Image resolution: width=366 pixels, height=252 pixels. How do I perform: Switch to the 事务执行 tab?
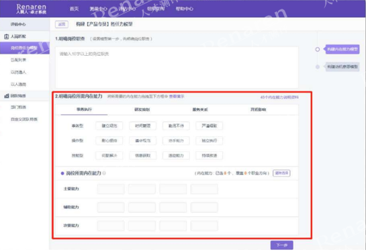pos(84,110)
